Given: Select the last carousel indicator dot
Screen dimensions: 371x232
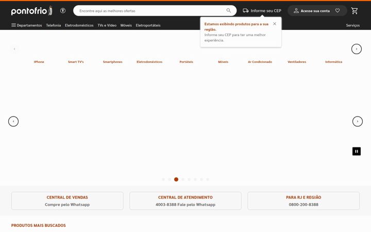Looking at the screenshot, I should pyautogui.click(x=208, y=179).
